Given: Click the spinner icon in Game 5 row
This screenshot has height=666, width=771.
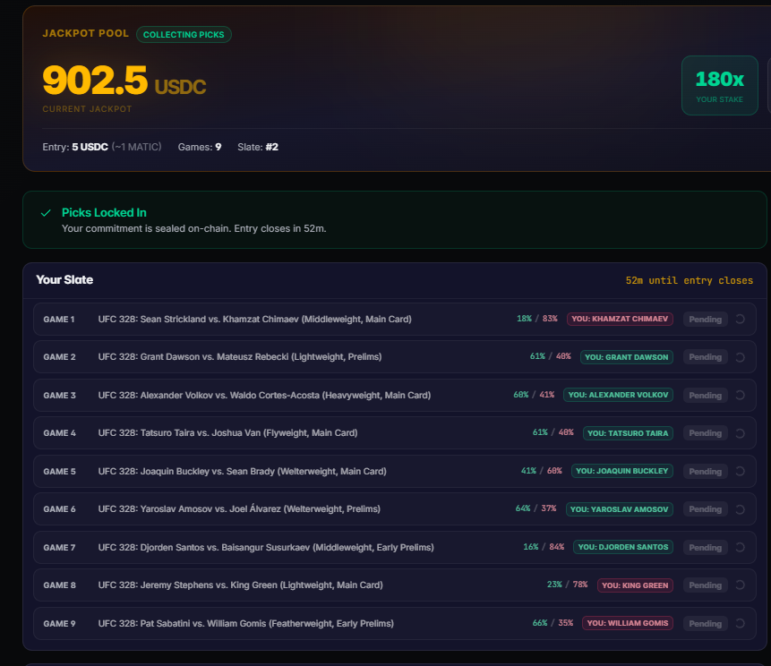Looking at the screenshot, I should pyautogui.click(x=740, y=472).
